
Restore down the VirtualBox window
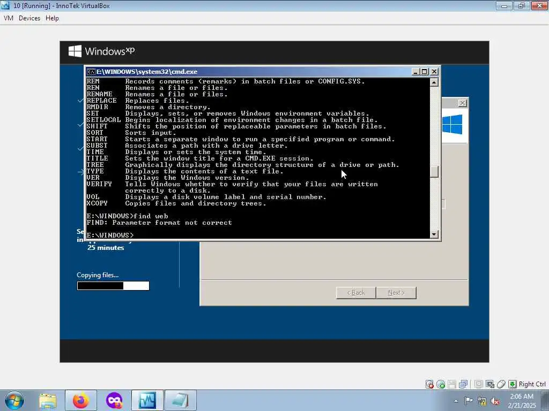tap(522, 5)
